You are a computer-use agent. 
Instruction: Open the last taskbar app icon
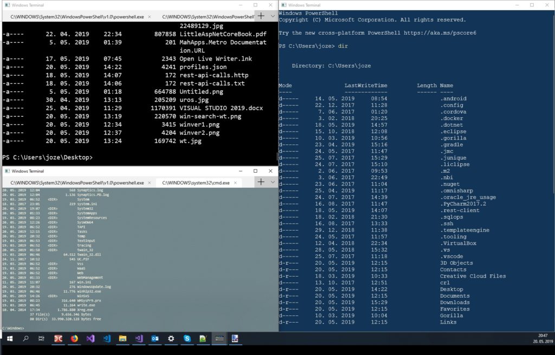pos(235,339)
